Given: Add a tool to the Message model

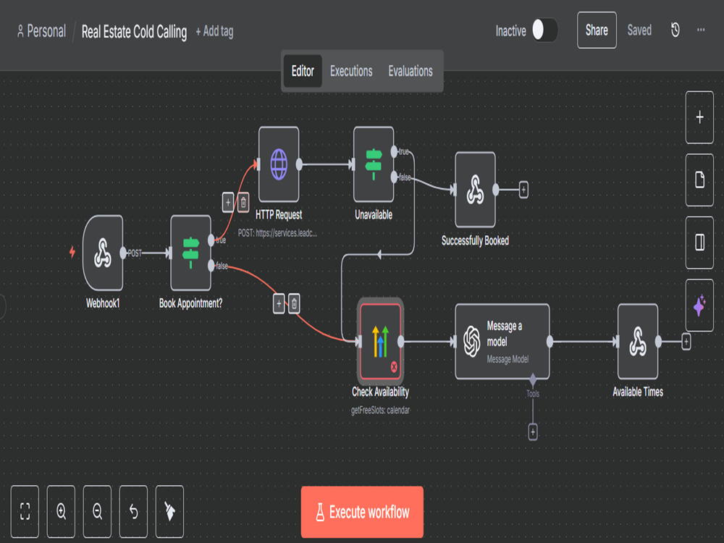Looking at the screenshot, I should coord(533,432).
